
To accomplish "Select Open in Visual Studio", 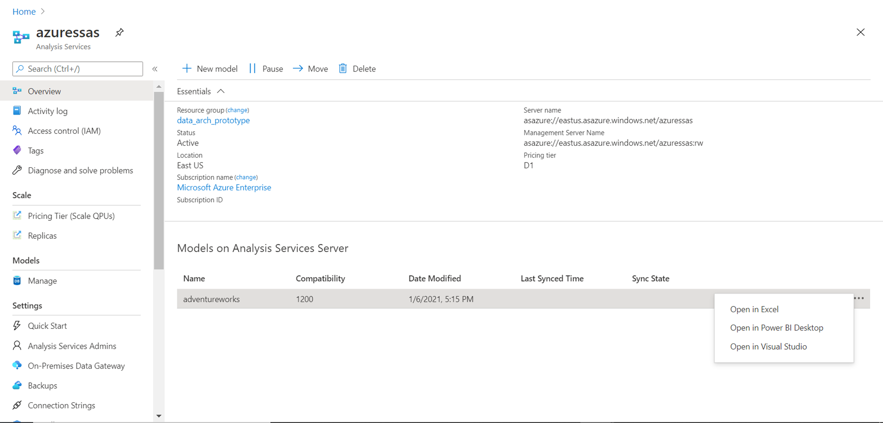I will click(x=768, y=347).
